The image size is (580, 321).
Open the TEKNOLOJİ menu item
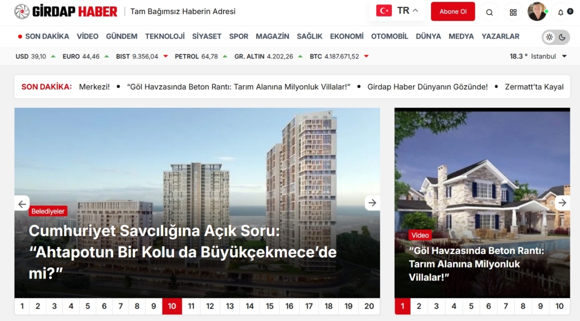pos(165,36)
